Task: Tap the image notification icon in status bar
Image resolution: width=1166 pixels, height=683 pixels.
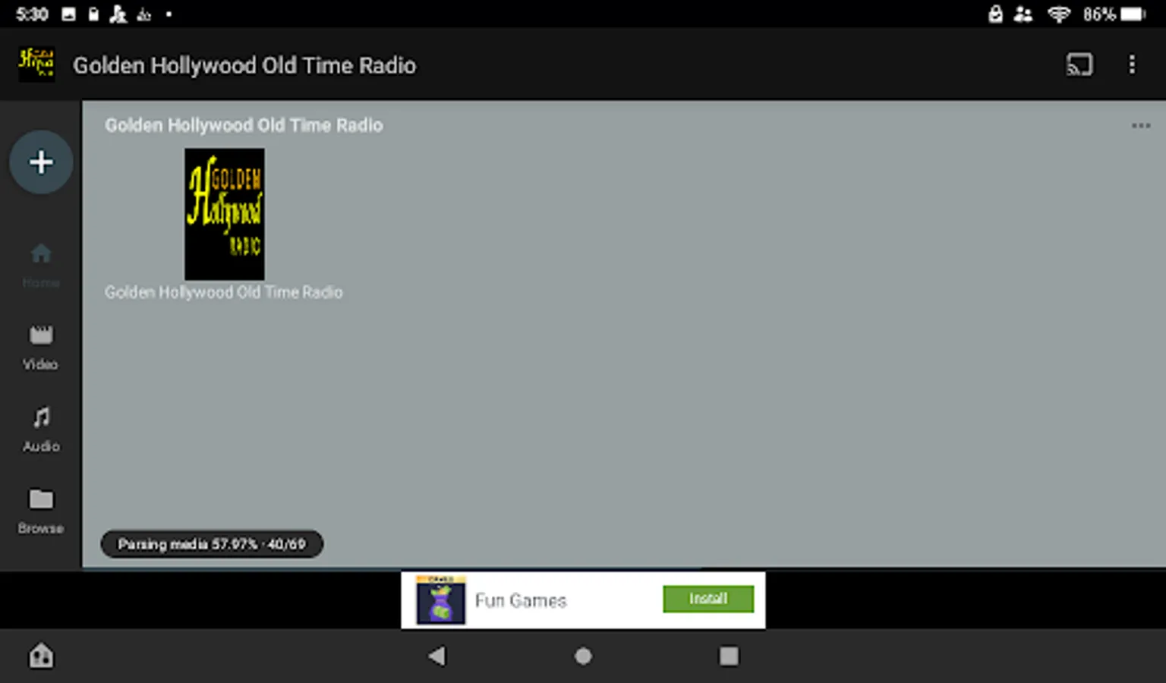Action: click(x=69, y=14)
